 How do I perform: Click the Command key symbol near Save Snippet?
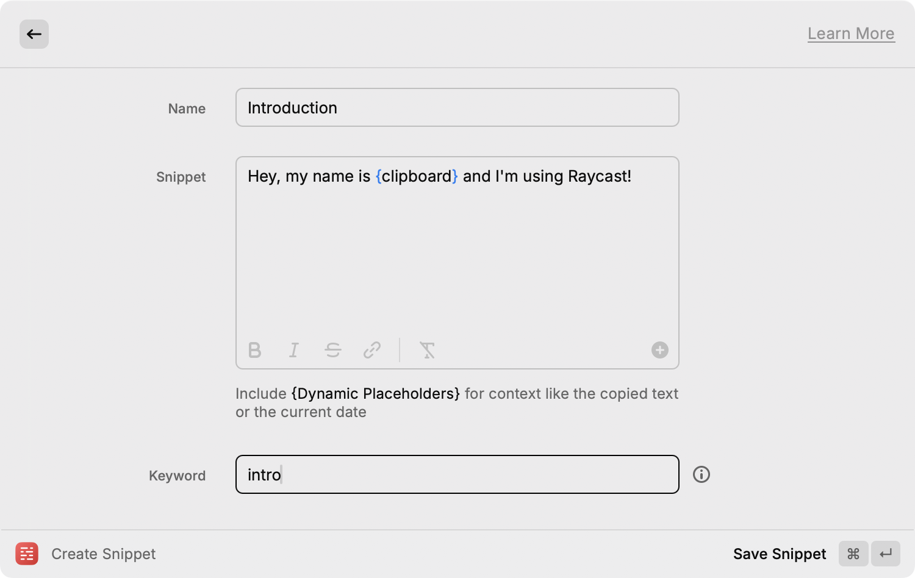click(x=853, y=554)
